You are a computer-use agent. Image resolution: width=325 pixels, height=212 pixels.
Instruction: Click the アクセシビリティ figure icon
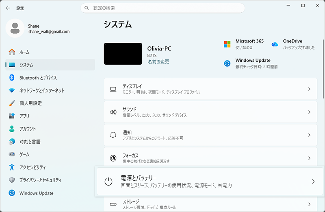(12, 167)
